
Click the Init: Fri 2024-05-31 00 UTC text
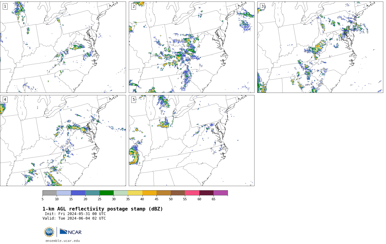(x=75, y=214)
